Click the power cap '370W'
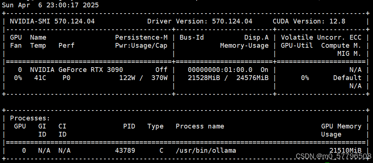 click(159, 78)
